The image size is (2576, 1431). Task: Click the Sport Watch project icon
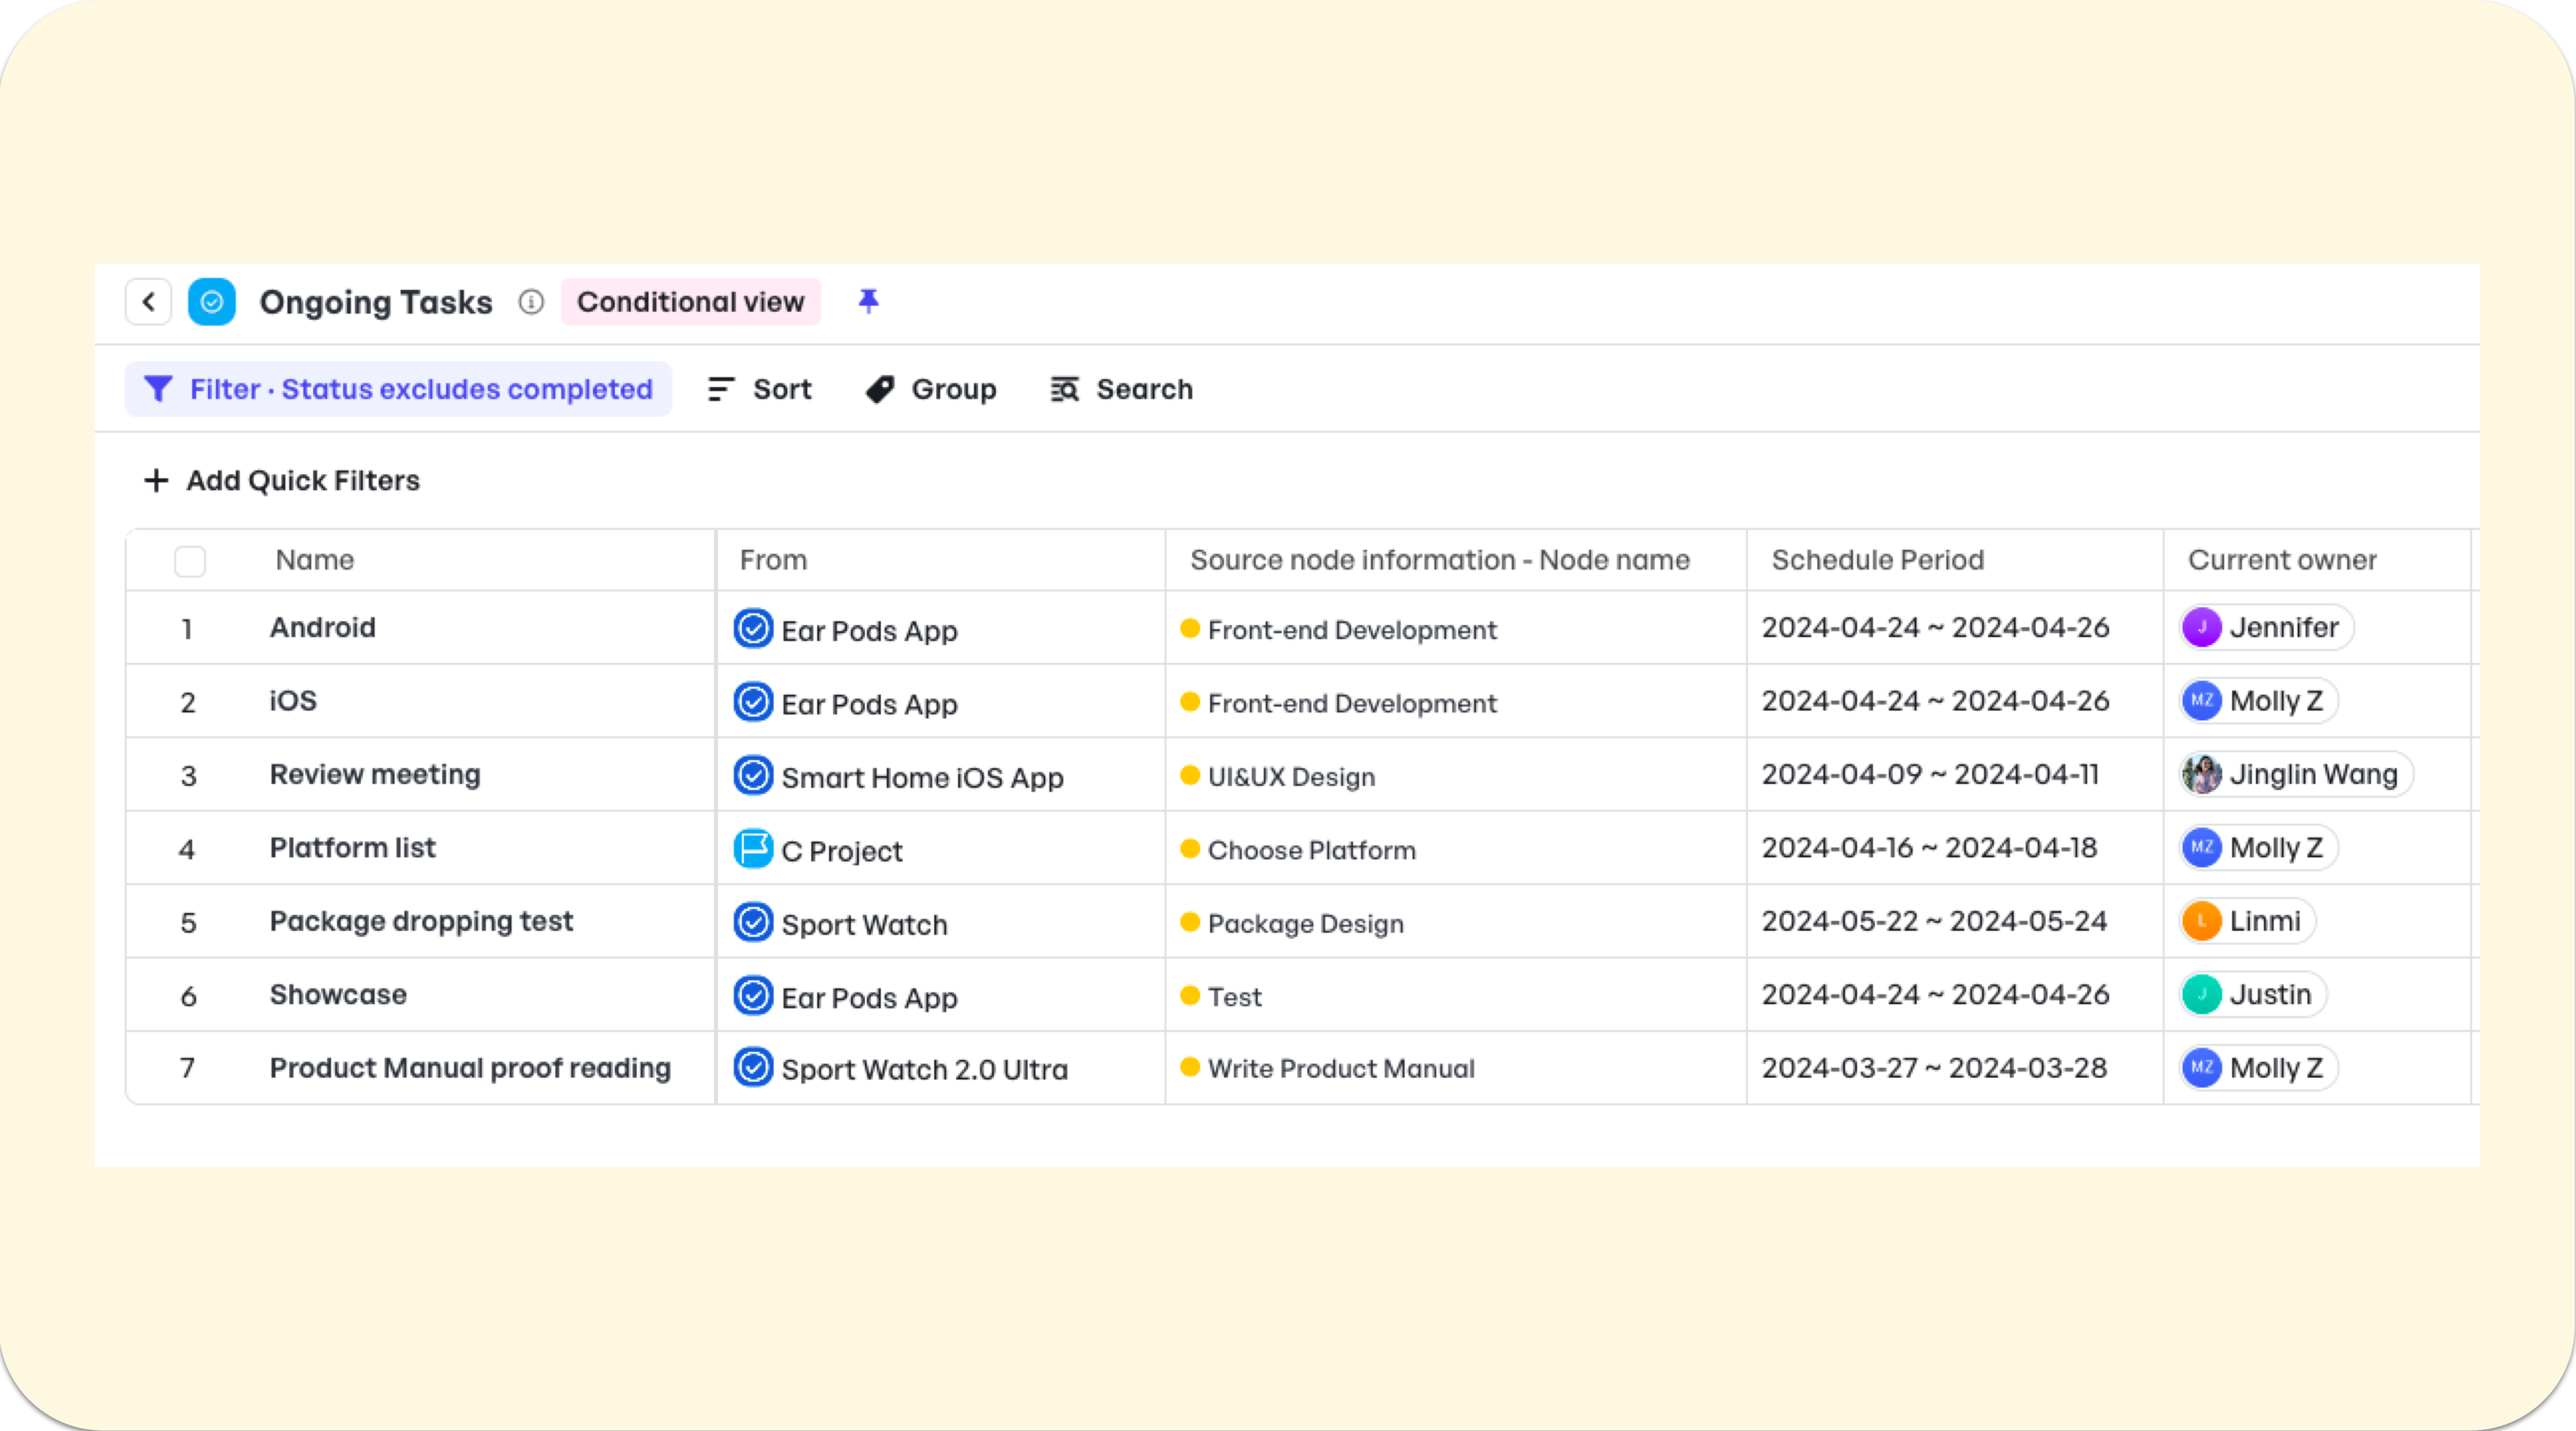click(753, 922)
